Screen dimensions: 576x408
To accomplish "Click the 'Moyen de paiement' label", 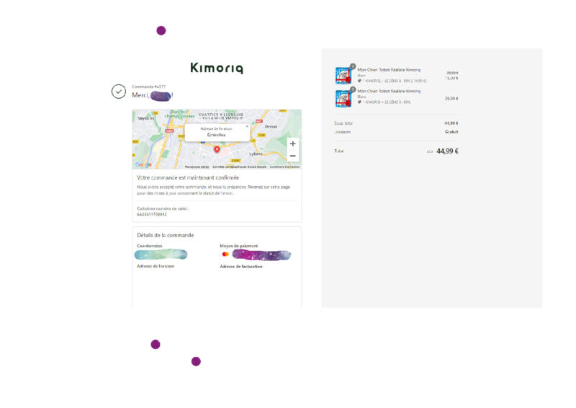I will point(239,246).
